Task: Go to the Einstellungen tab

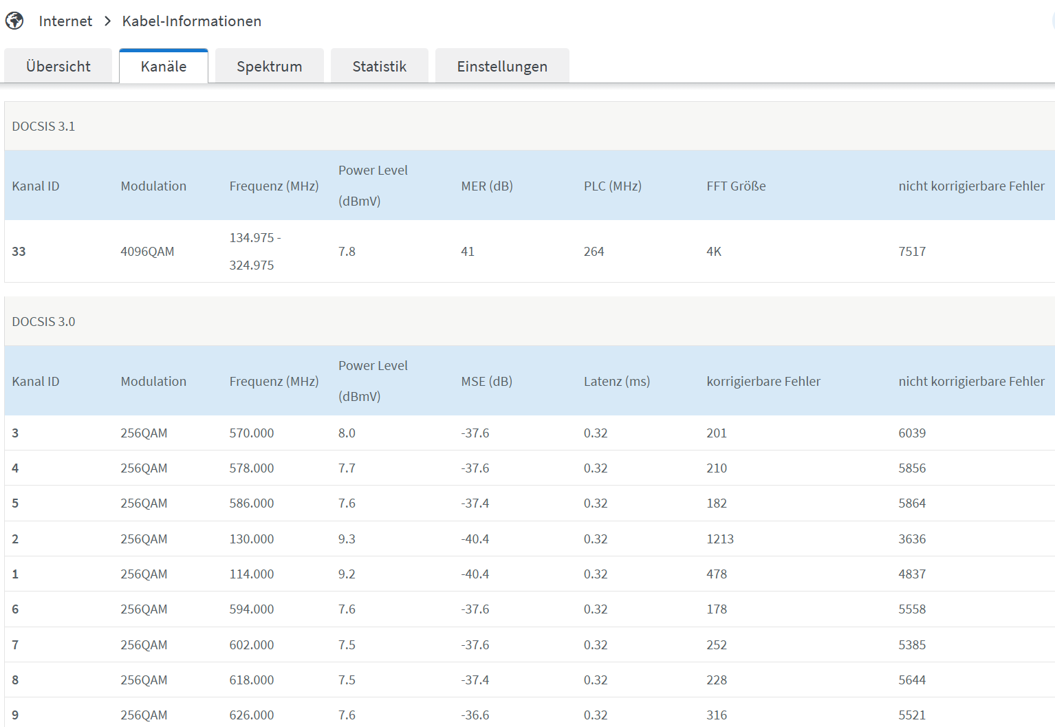Action: [503, 66]
